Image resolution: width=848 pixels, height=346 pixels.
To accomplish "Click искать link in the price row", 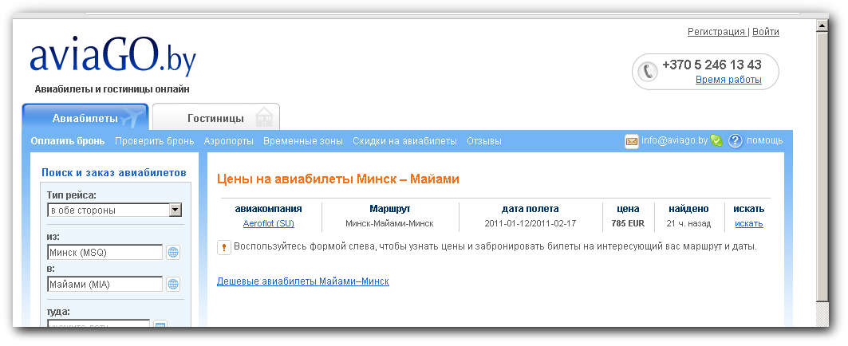I will (748, 223).
